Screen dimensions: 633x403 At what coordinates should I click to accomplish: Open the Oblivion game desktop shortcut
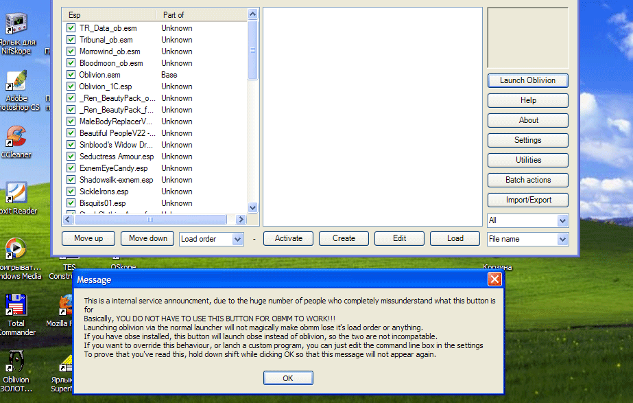click(x=16, y=361)
